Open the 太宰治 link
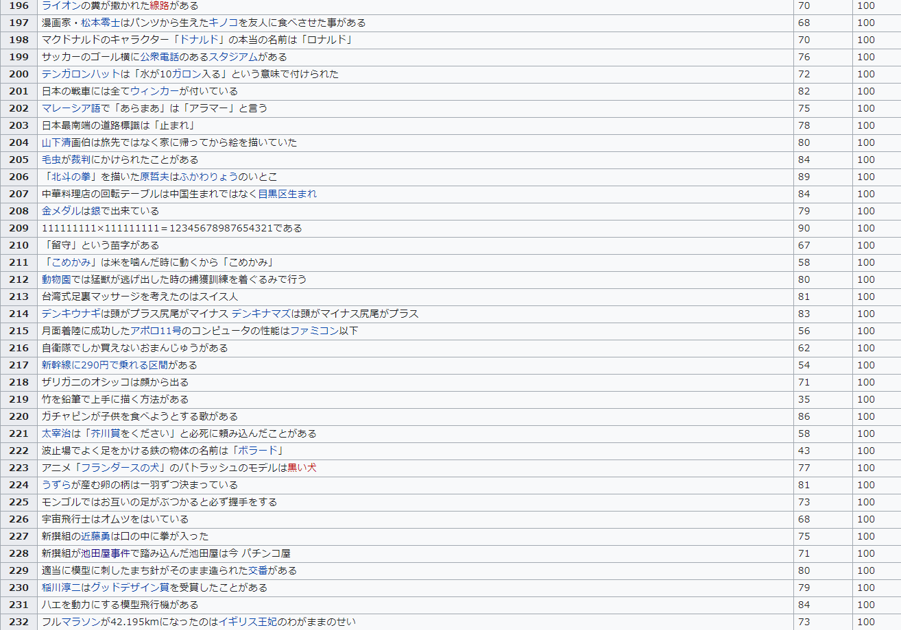 [x=56, y=433]
